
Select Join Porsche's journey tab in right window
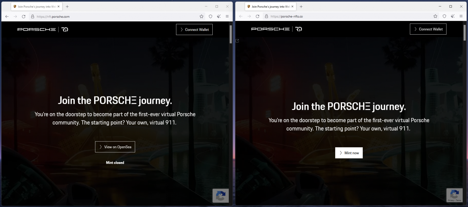271,6
